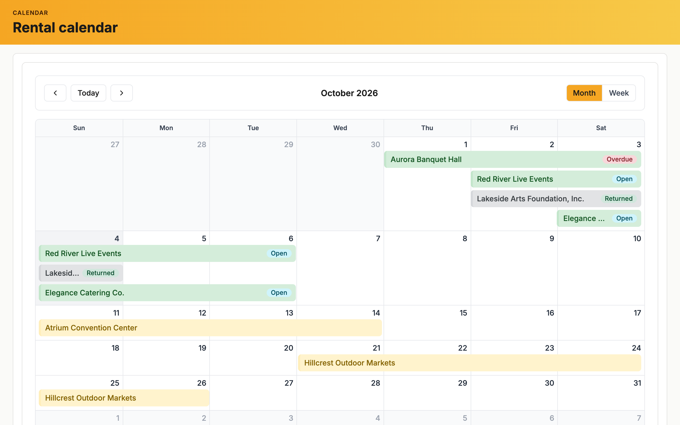Select October 7 date number
The height and width of the screenshot is (425, 680).
pos(378,239)
